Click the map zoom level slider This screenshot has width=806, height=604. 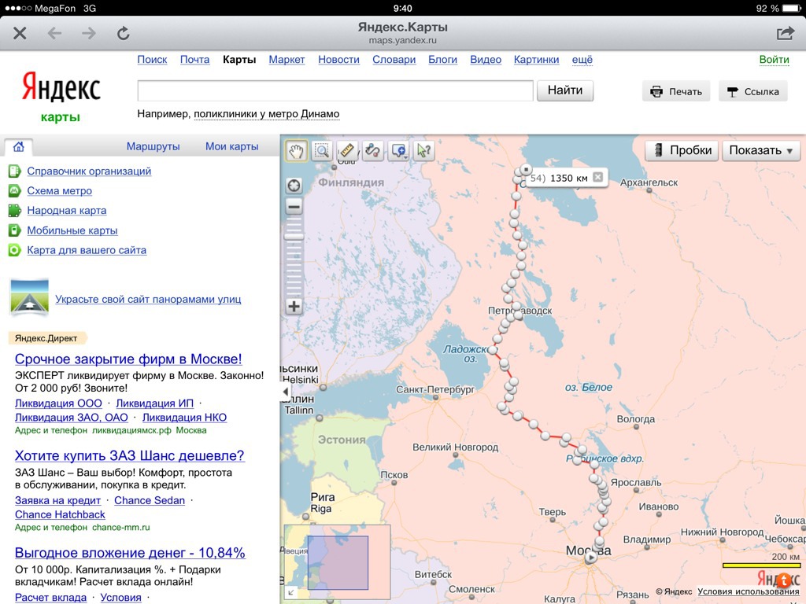tap(294, 236)
